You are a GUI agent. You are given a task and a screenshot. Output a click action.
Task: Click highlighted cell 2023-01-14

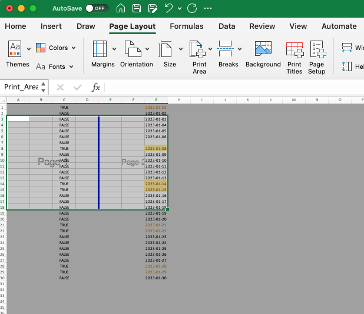[155, 184]
